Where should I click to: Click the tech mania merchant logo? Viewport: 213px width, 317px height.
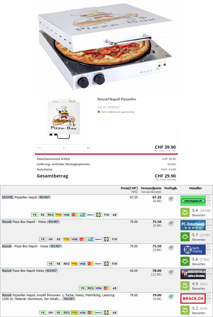[193, 250]
